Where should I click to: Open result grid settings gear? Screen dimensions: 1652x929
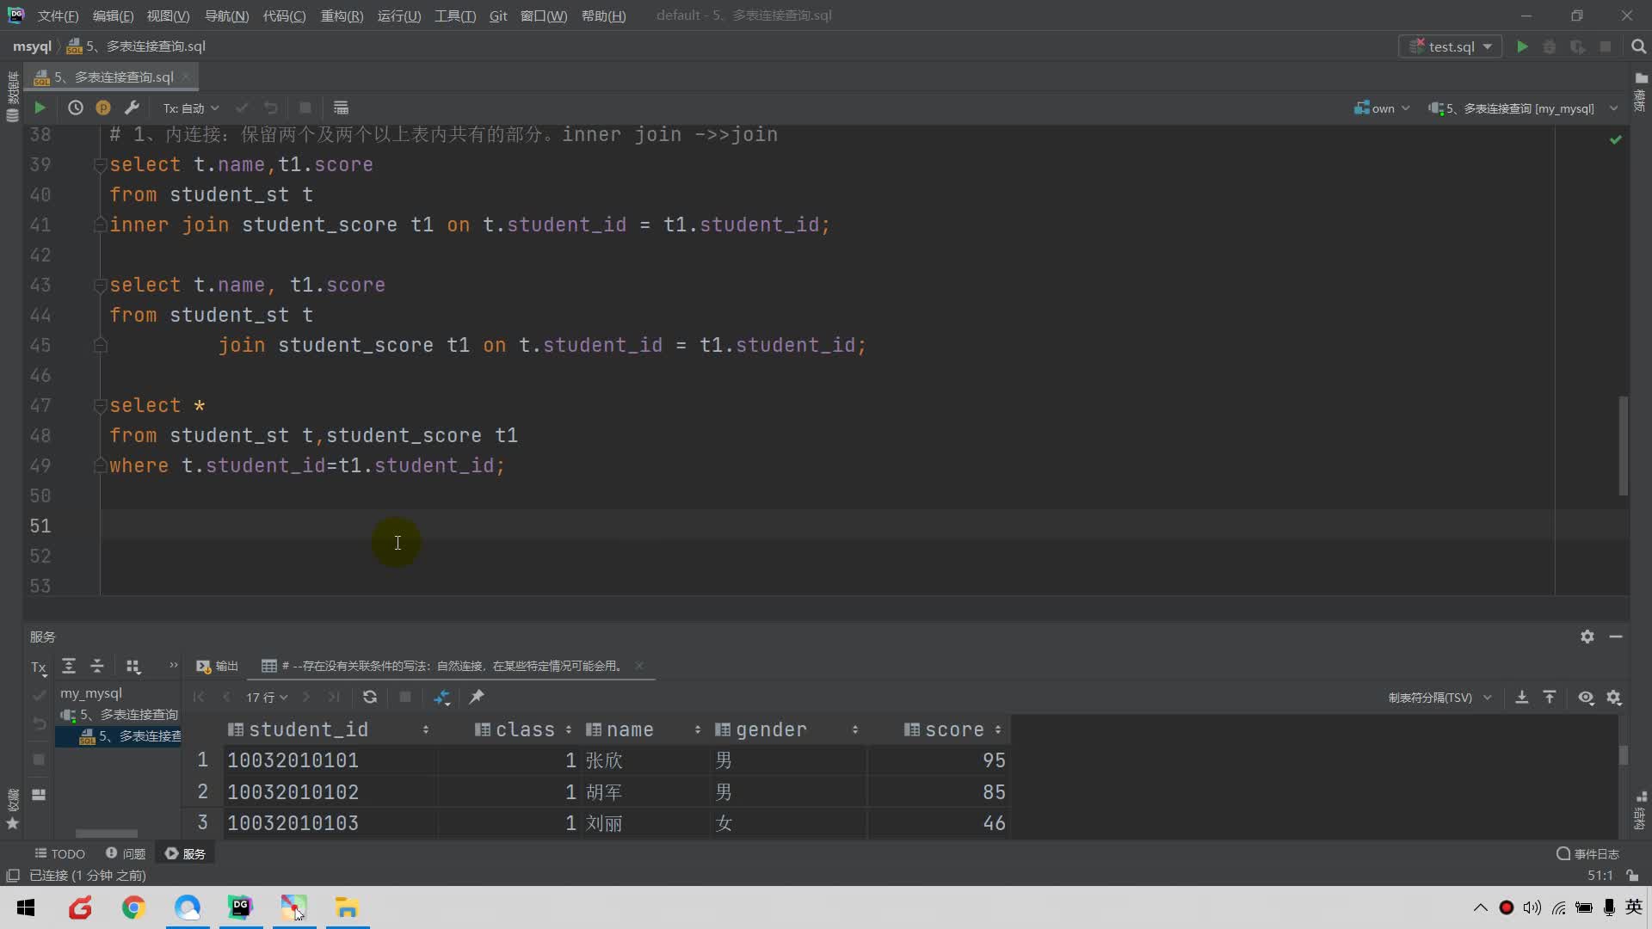[1614, 698]
